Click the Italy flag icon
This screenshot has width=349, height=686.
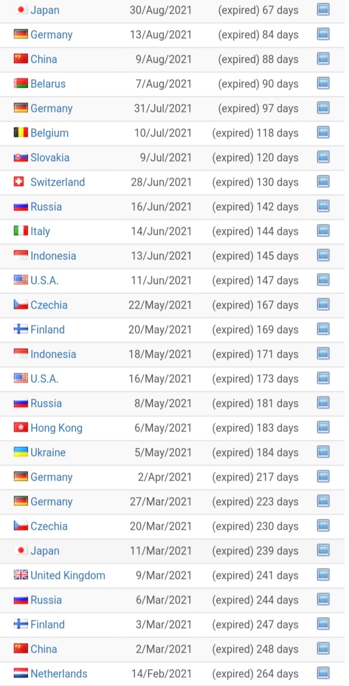pos(21,230)
